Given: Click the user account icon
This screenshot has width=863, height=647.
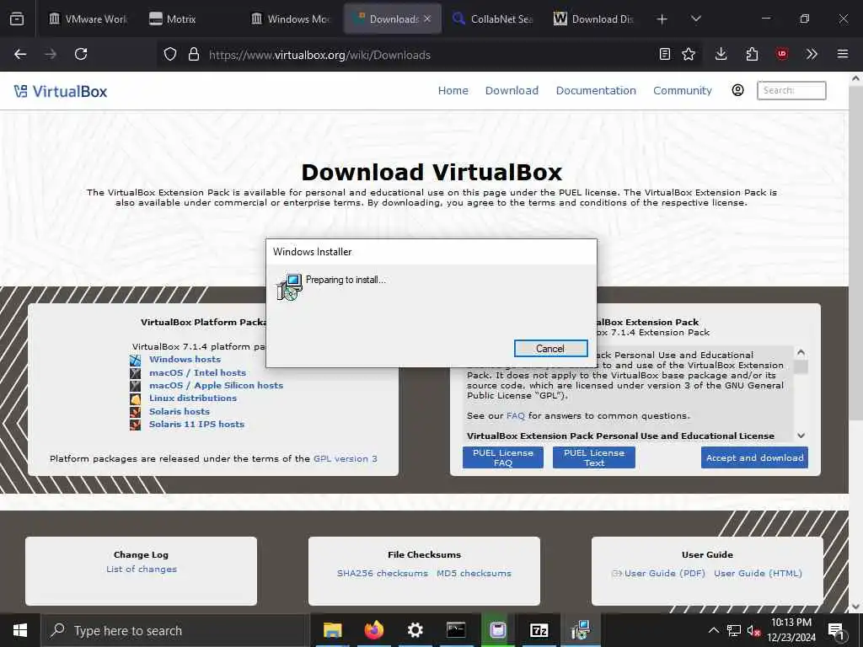Looking at the screenshot, I should (738, 90).
